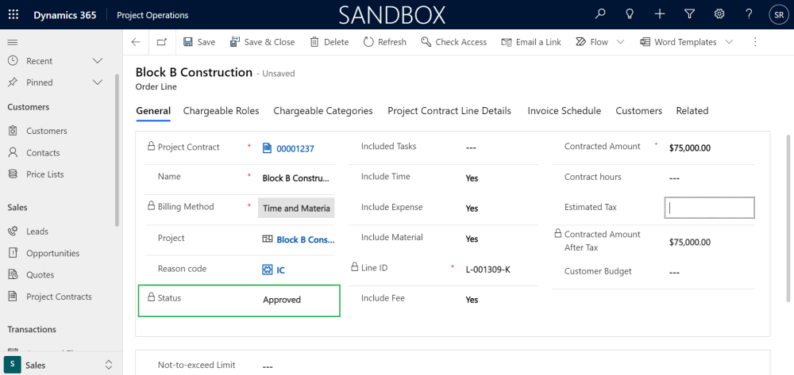Open the advanced find filter icon
Viewport: 794px width, 375px height.
(689, 14)
